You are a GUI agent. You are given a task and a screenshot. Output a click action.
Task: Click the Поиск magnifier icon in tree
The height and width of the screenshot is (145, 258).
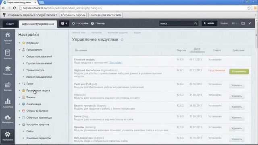coord(23,83)
